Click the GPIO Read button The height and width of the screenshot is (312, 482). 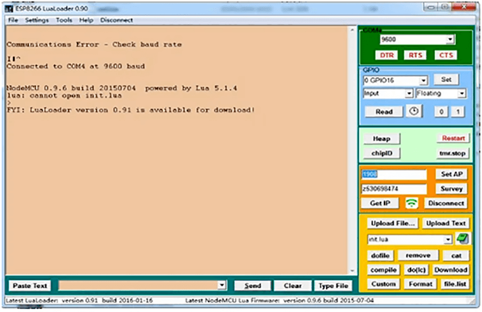384,112
